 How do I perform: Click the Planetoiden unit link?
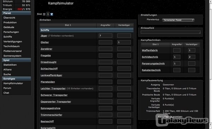coord(48,82)
